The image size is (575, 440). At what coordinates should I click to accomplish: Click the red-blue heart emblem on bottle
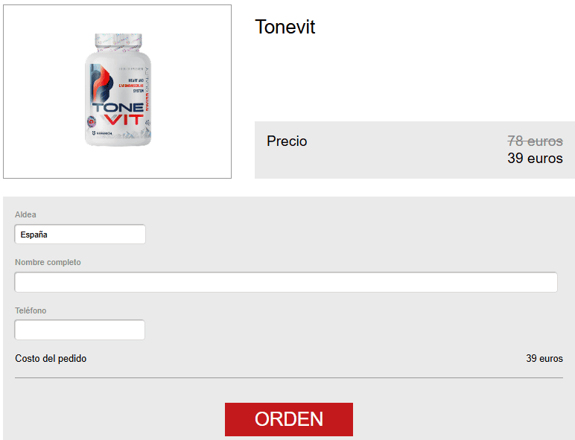pyautogui.click(x=101, y=83)
